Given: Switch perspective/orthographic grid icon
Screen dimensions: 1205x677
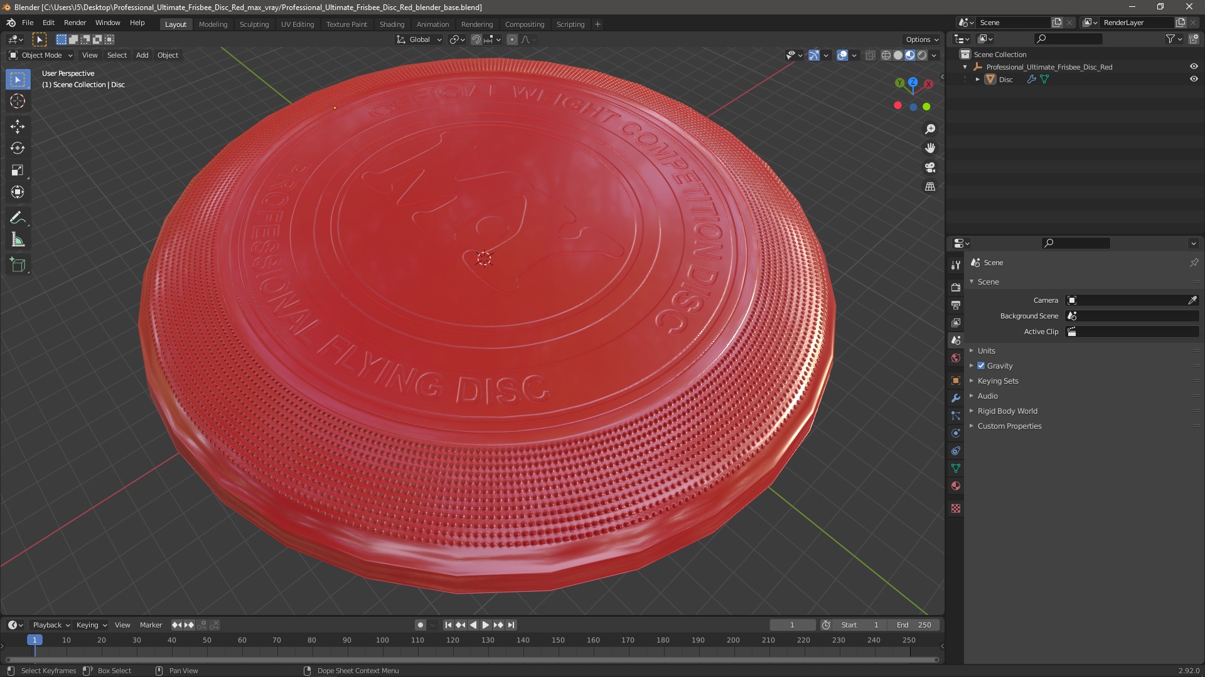Looking at the screenshot, I should (930, 187).
